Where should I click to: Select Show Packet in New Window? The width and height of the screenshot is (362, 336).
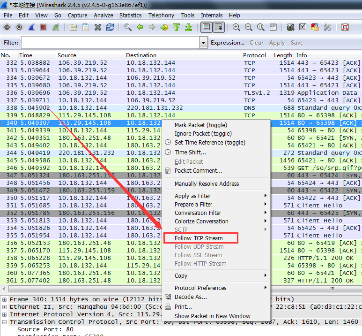pos(213,316)
